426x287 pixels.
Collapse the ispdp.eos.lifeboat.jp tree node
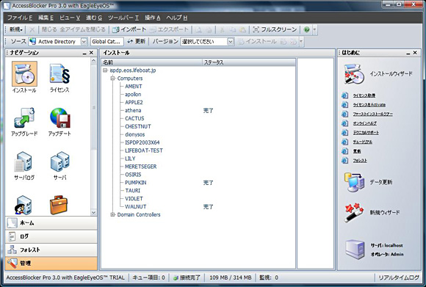click(x=105, y=70)
